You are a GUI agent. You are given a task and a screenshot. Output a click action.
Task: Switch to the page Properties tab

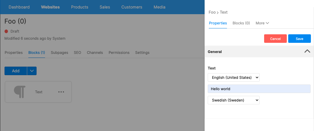point(14,53)
